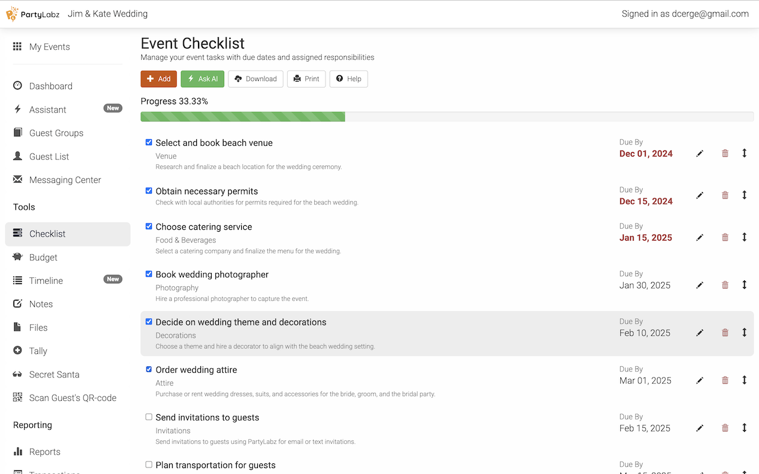Uncheck the Order wedding attire task
The width and height of the screenshot is (759, 474).
pos(149,369)
